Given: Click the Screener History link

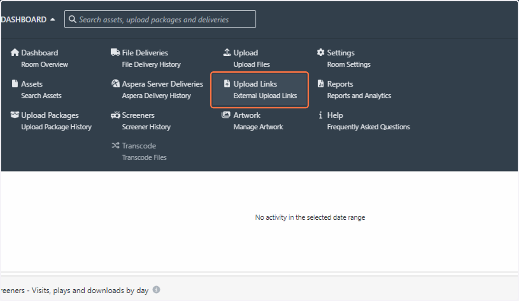Looking at the screenshot, I should [x=146, y=127].
